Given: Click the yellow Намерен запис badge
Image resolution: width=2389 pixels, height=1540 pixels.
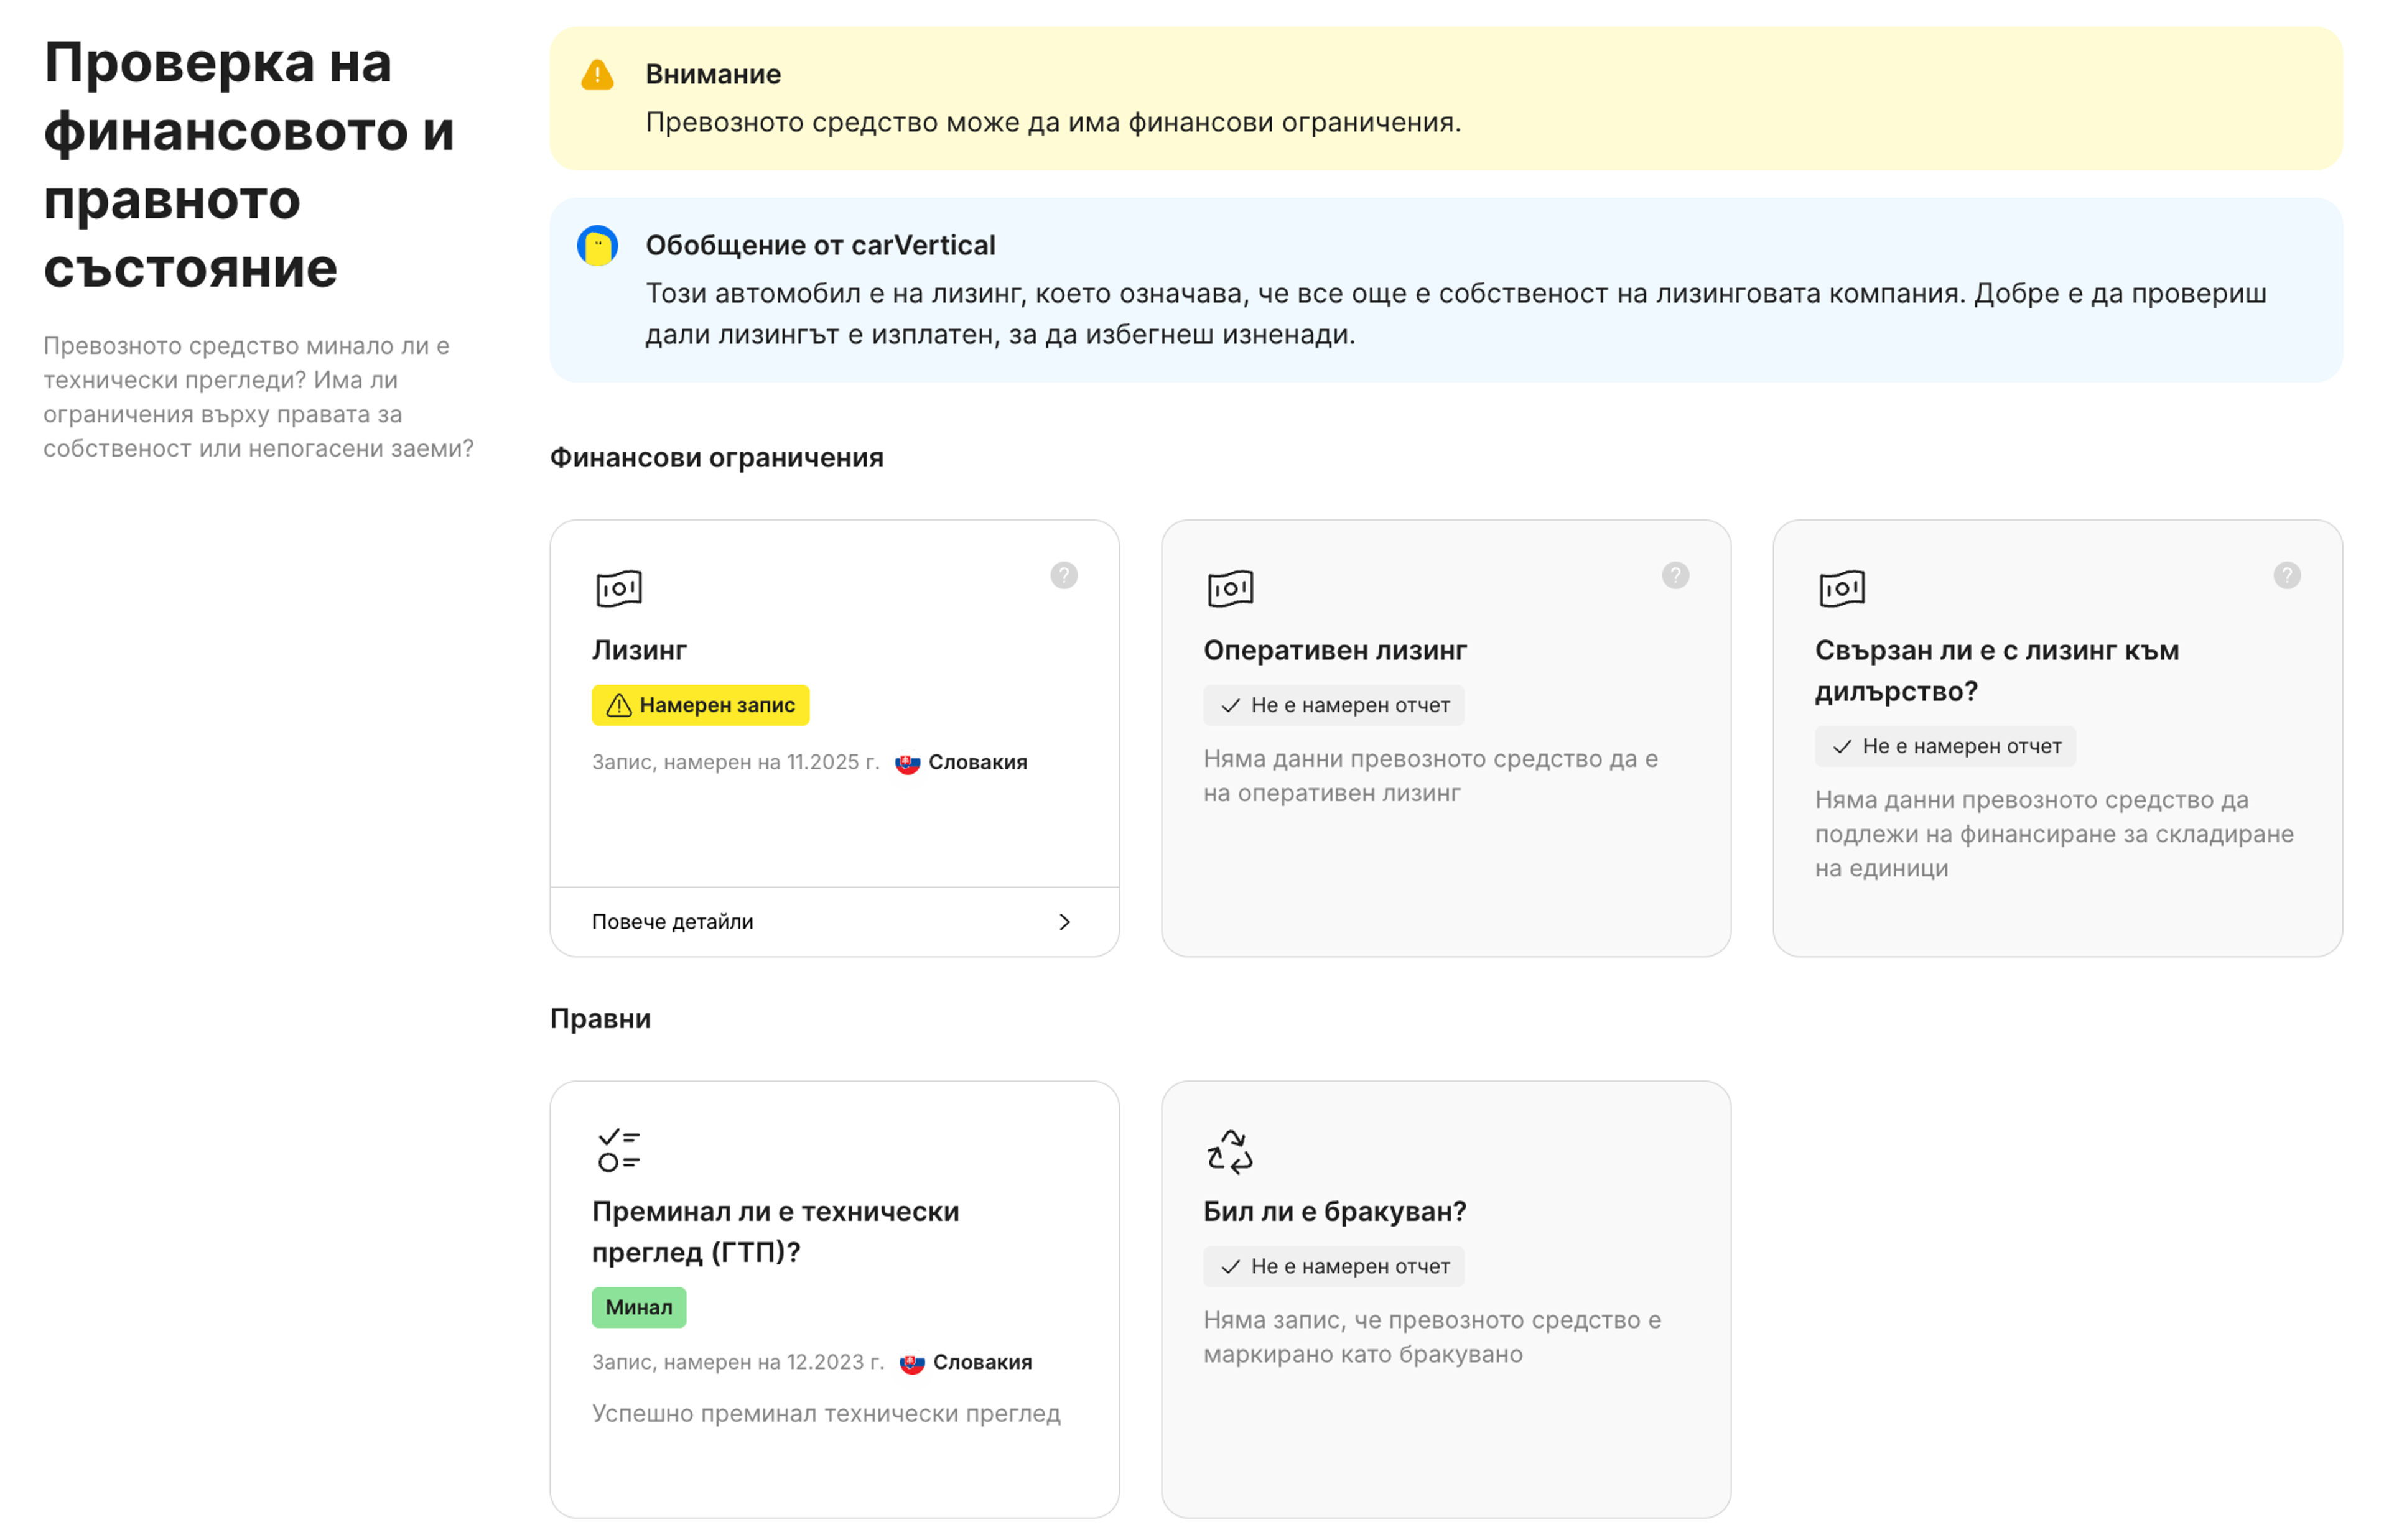Looking at the screenshot, I should [700, 705].
